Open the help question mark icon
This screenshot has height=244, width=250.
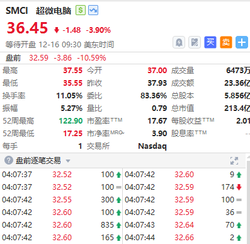tap(9, 161)
